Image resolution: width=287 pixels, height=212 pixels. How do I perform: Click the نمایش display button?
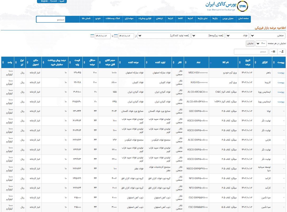[x=250, y=44]
